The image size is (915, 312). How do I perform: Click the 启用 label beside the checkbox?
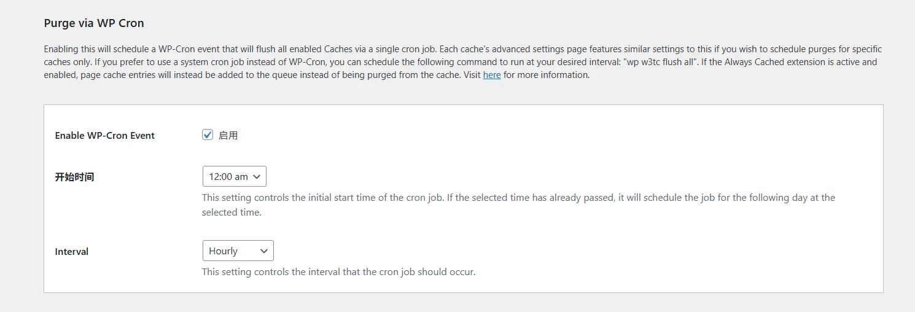point(228,136)
